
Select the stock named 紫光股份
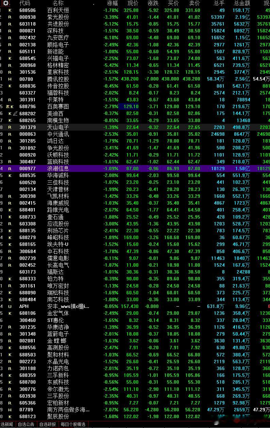click(58, 17)
